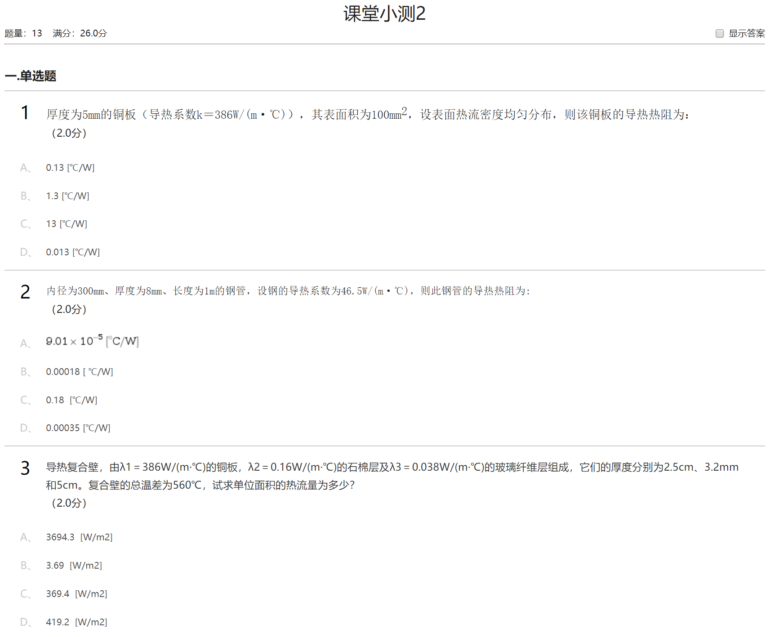
Task: Click question 3 text about composite wall
Action: point(391,468)
